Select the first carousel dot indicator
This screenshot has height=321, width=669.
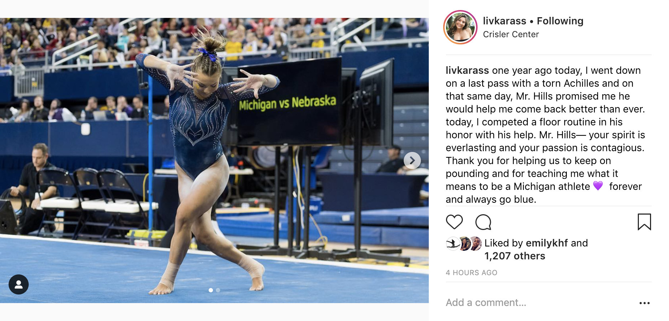point(211,290)
